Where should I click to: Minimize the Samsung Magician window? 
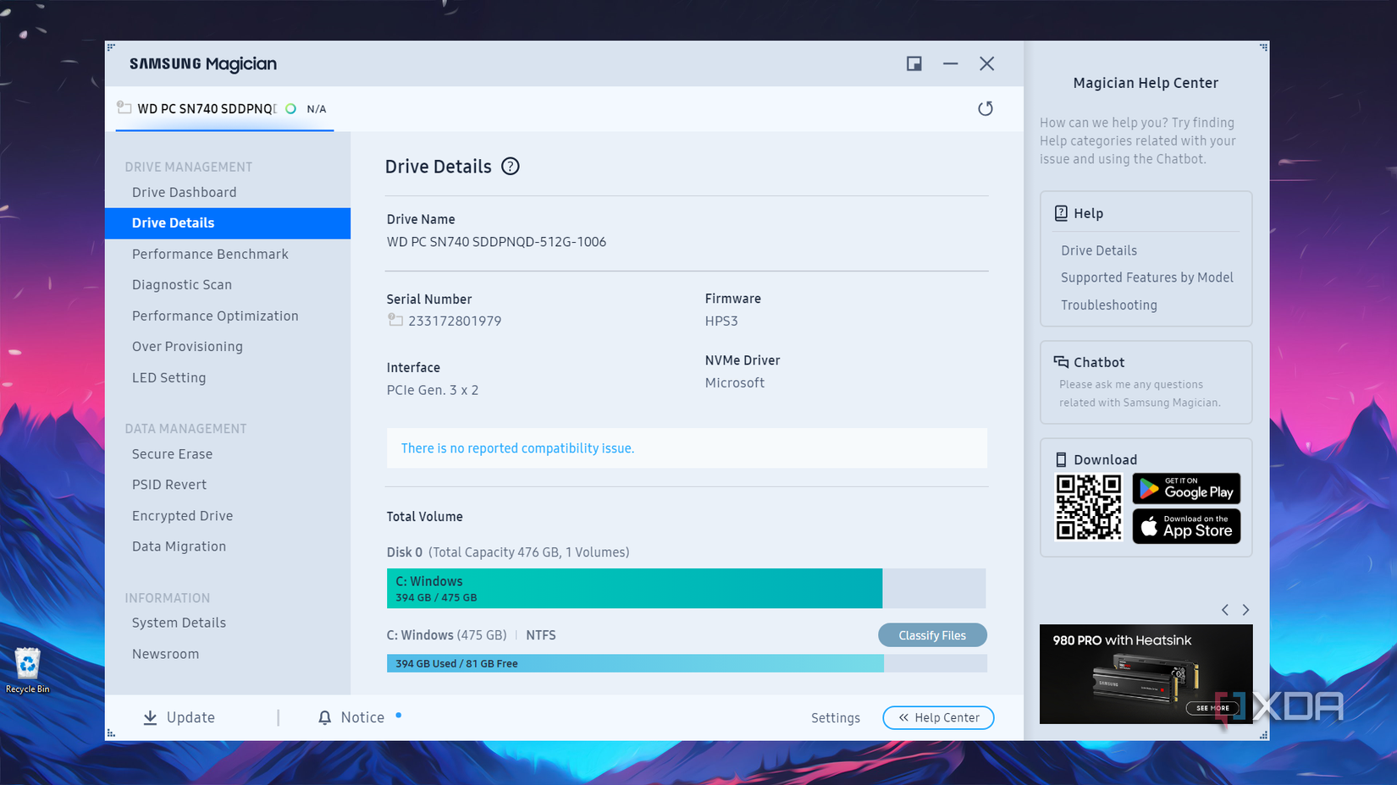click(x=950, y=63)
